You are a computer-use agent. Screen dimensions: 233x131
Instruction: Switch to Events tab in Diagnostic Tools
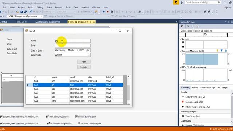[x=195, y=88]
